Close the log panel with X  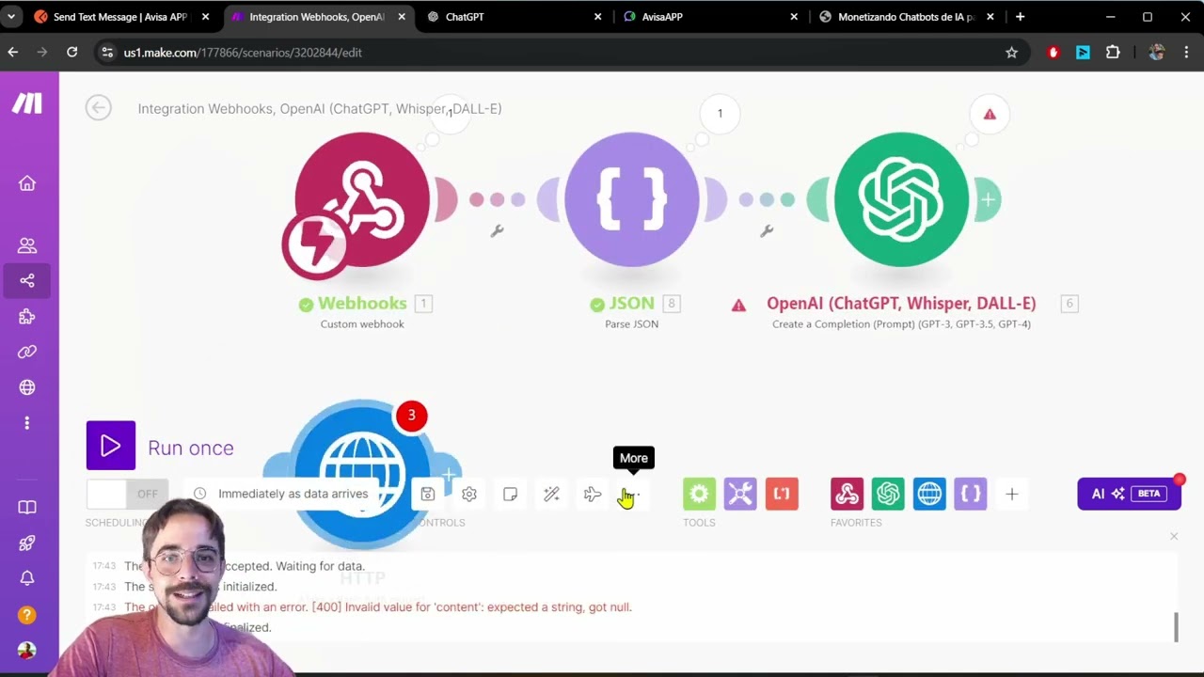[x=1174, y=536]
